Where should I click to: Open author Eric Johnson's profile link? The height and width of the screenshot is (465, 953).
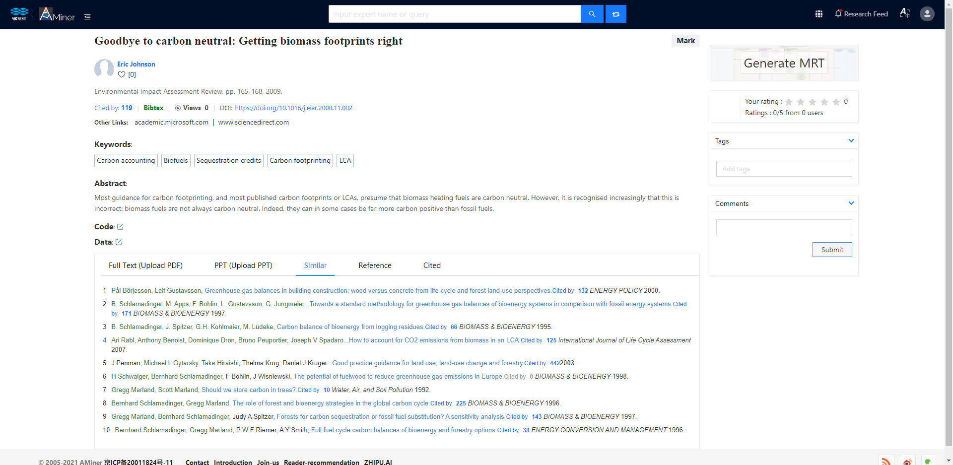tap(136, 64)
